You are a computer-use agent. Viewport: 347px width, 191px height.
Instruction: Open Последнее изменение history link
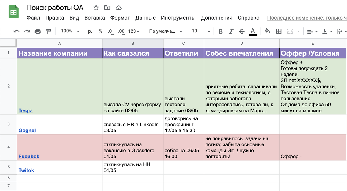307,18
